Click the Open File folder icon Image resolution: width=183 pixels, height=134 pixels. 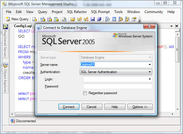73,19
